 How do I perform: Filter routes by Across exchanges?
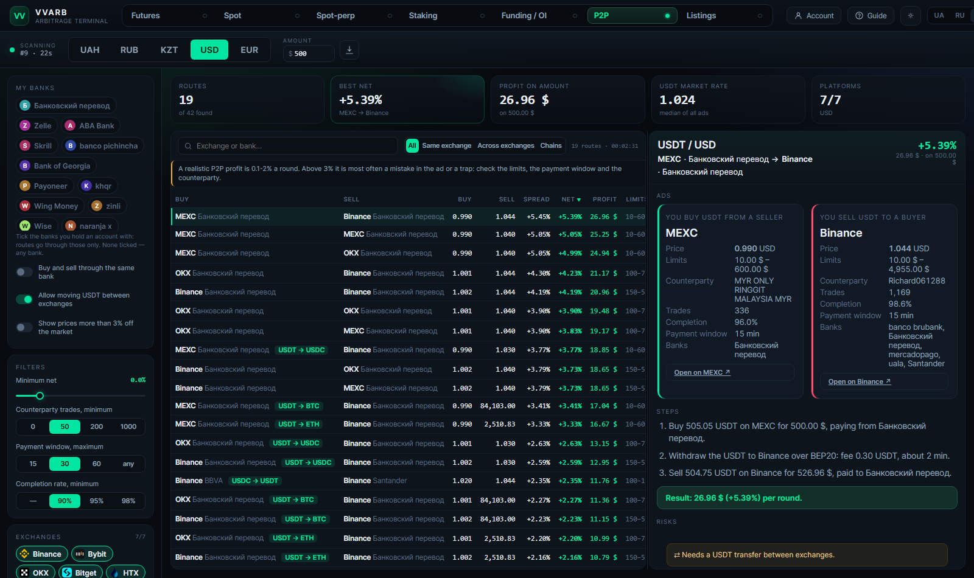(x=506, y=146)
